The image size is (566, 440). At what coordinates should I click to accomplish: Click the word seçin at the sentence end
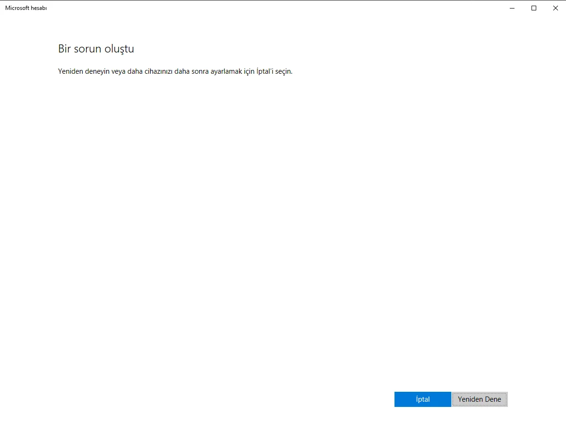tap(284, 71)
